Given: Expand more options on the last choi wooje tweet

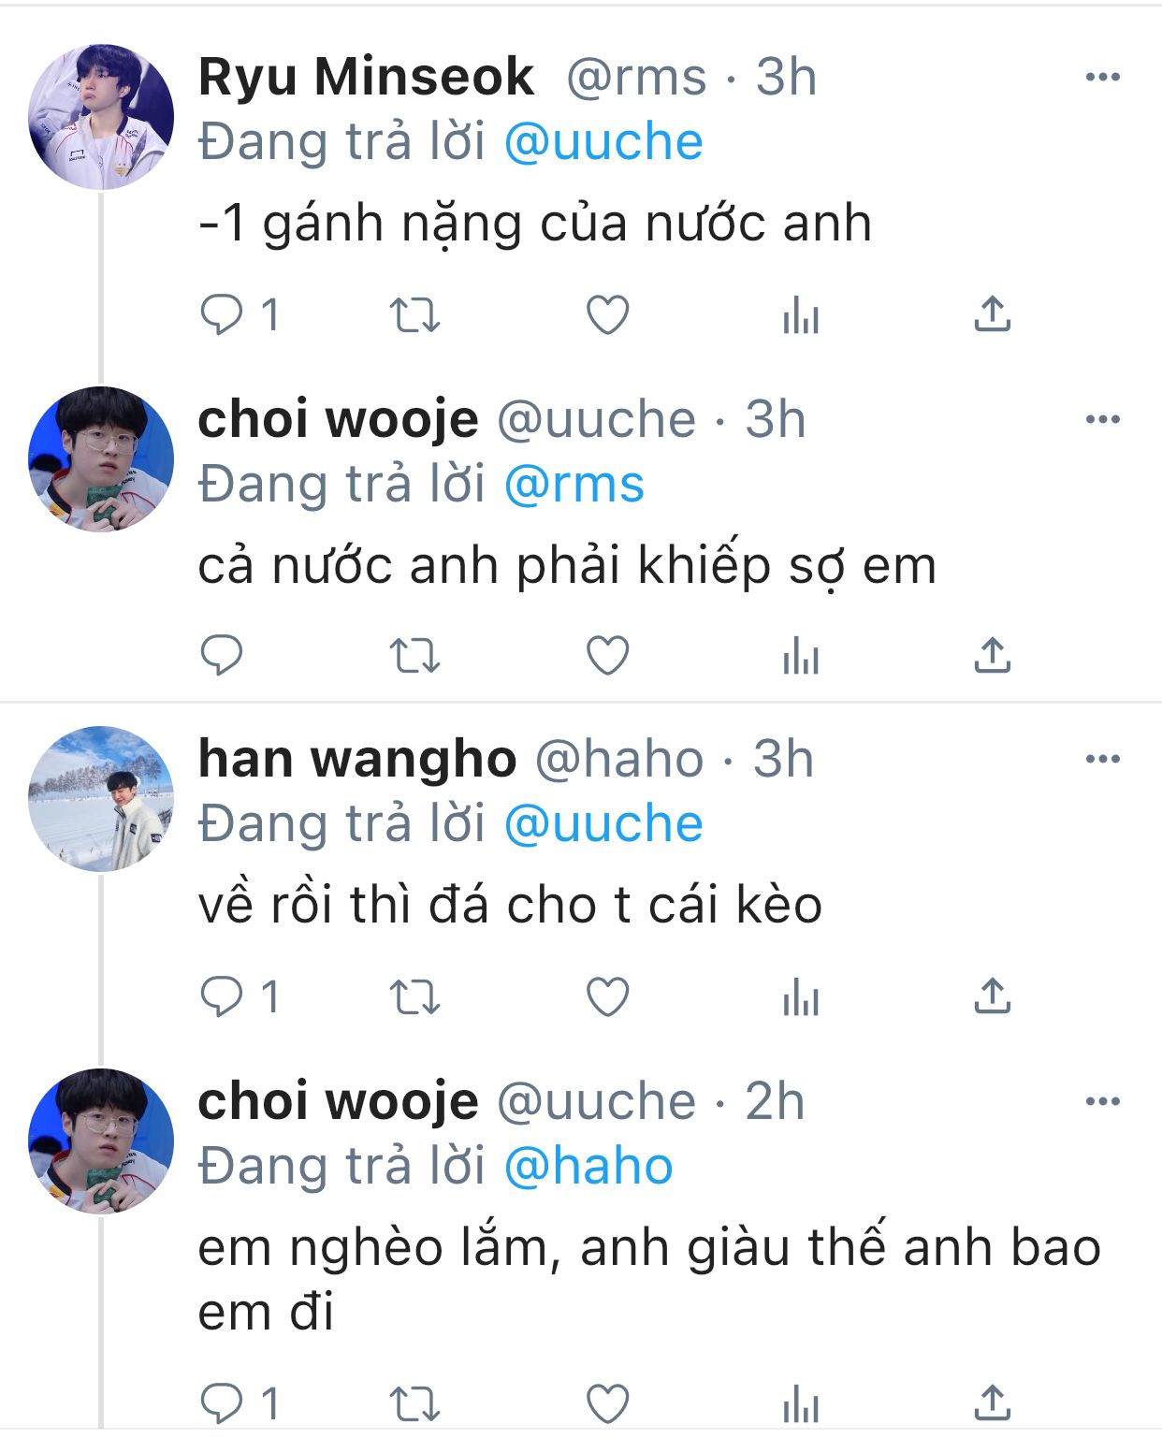Looking at the screenshot, I should (1102, 1101).
